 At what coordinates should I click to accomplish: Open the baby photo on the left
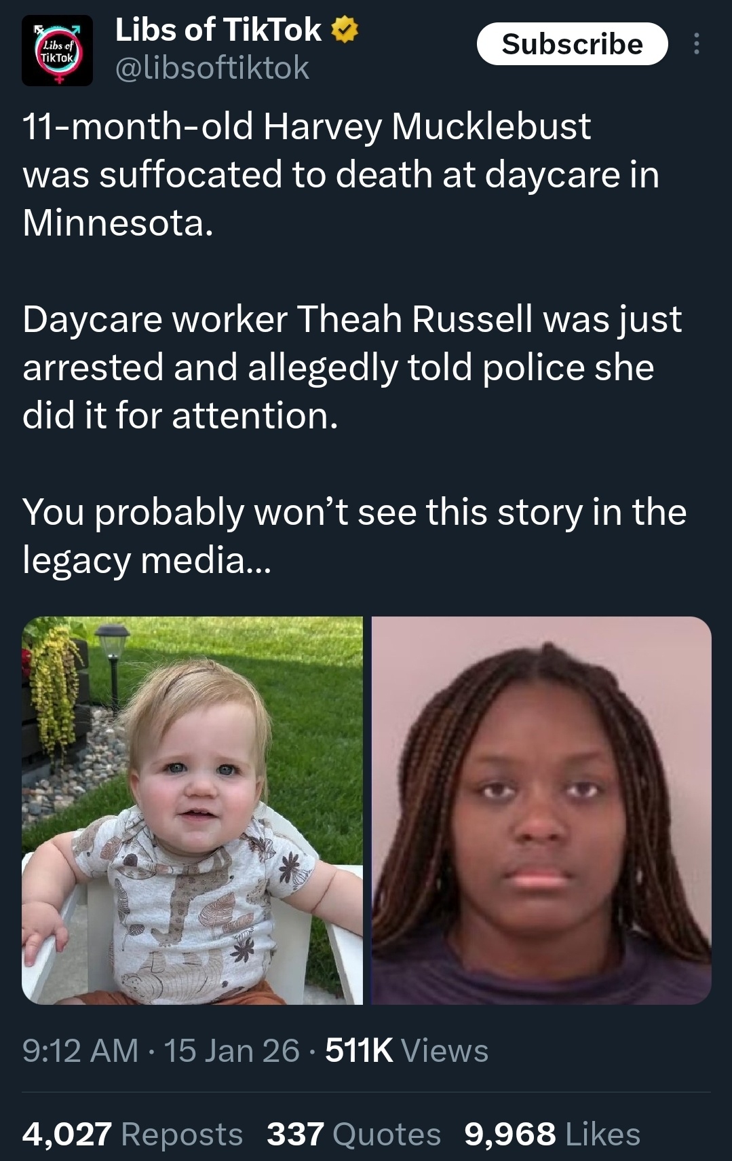click(x=193, y=810)
